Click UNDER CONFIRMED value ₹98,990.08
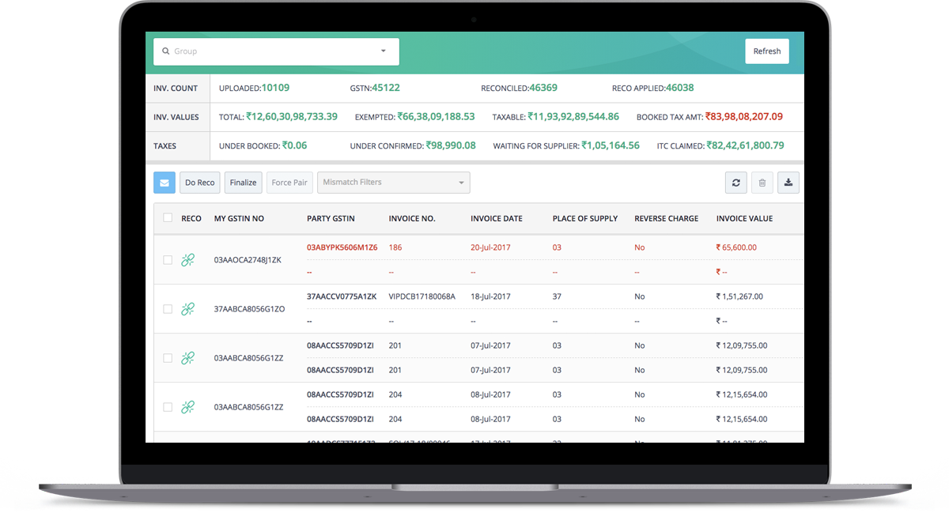Image resolution: width=949 pixels, height=513 pixels. 451,145
